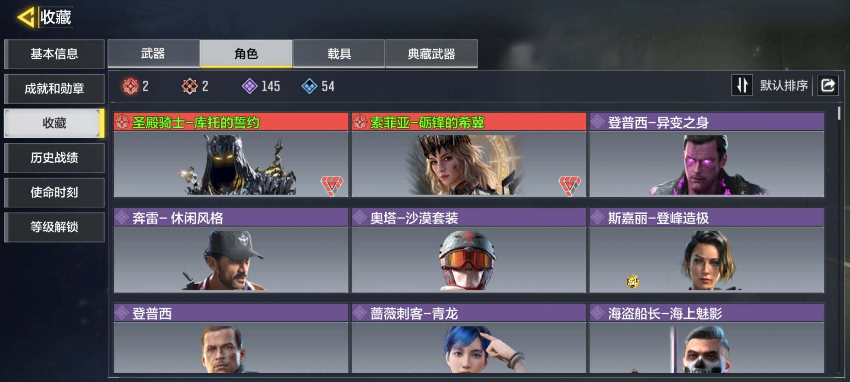Open the 基本信息 sidebar section

tap(54, 54)
